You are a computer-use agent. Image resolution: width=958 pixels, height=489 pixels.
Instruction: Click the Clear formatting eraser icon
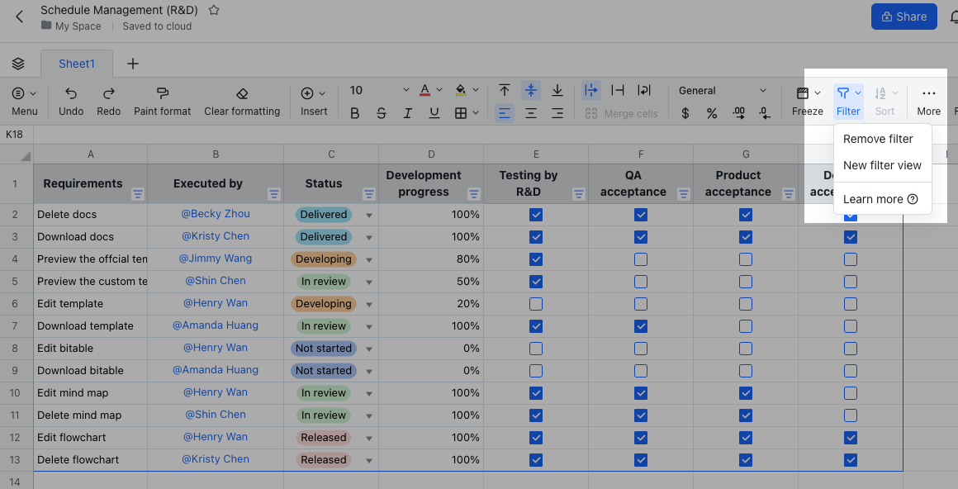tap(241, 93)
